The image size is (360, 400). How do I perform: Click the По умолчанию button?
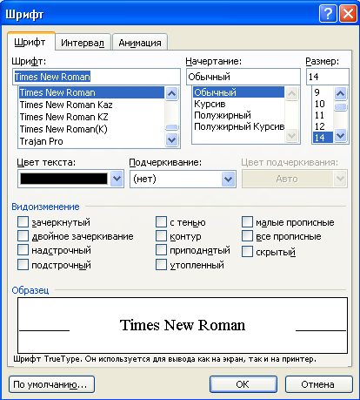[51, 384]
